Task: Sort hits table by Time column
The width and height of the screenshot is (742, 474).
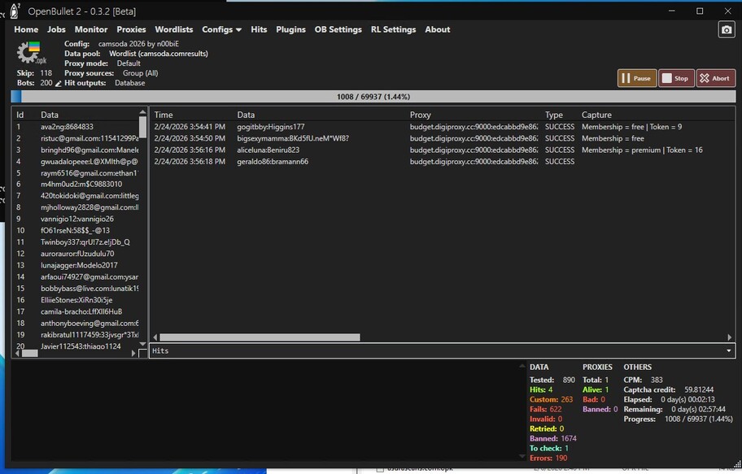Action: (x=164, y=115)
